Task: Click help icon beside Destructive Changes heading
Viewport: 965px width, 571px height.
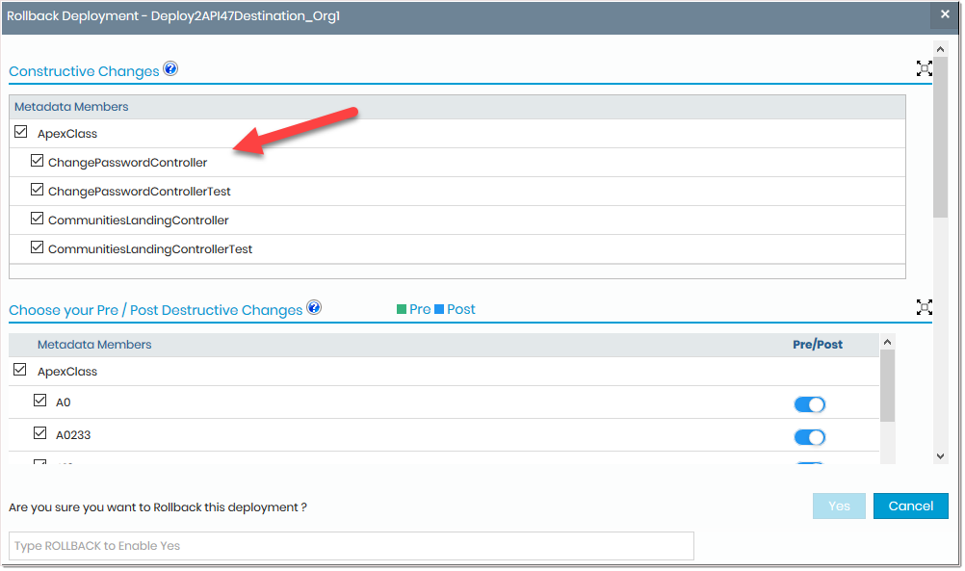Action: tap(313, 308)
